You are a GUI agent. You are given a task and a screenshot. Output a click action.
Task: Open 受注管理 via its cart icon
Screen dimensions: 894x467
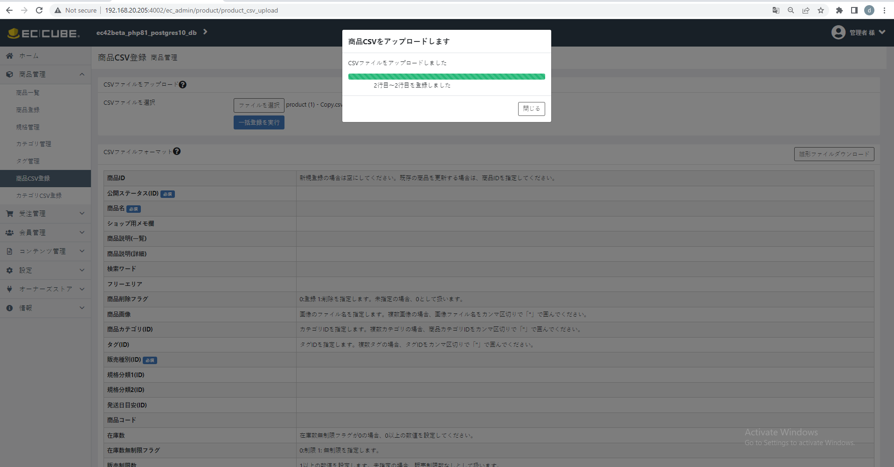click(x=9, y=213)
